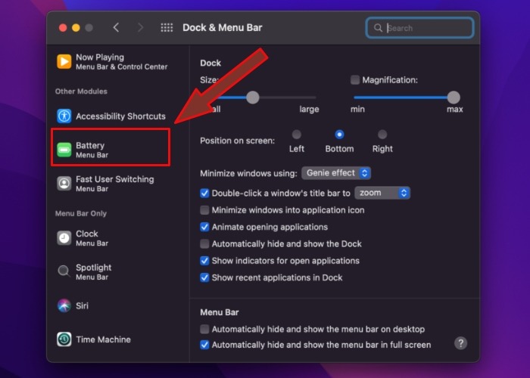Screen dimensions: 530x378
Task: Click the search magnifier icon
Action: (378, 28)
